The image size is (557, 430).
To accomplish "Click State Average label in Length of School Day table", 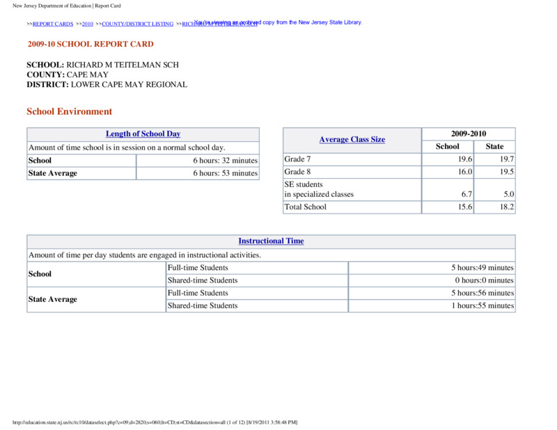I will (x=53, y=173).
